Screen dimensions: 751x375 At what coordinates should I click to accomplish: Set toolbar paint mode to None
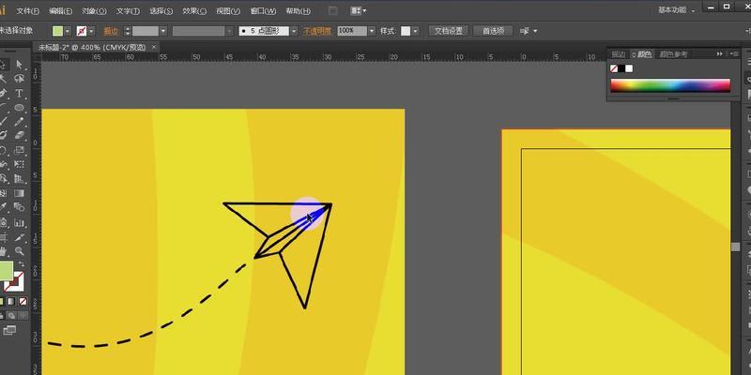(x=23, y=302)
